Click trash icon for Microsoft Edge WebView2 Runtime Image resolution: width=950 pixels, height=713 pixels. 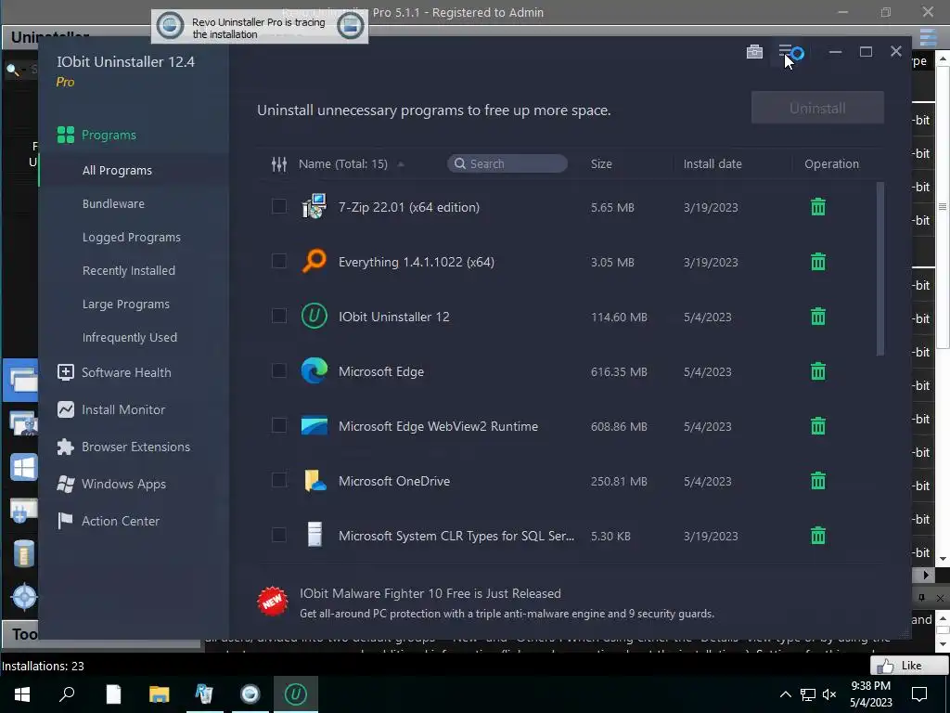818,426
